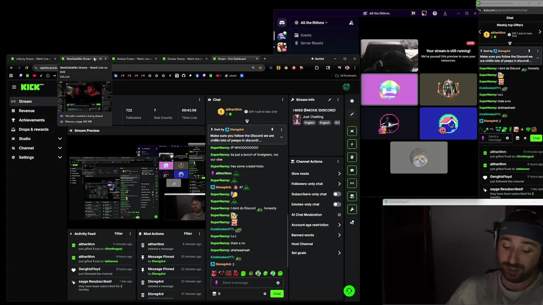Click the info icon in the right widget rail
Screen dimensions: 543x305
point(352,101)
